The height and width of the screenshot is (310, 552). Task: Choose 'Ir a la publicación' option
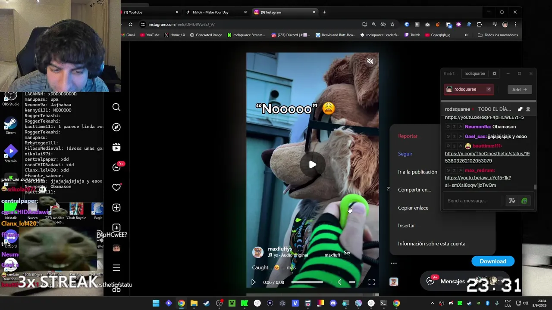(417, 172)
